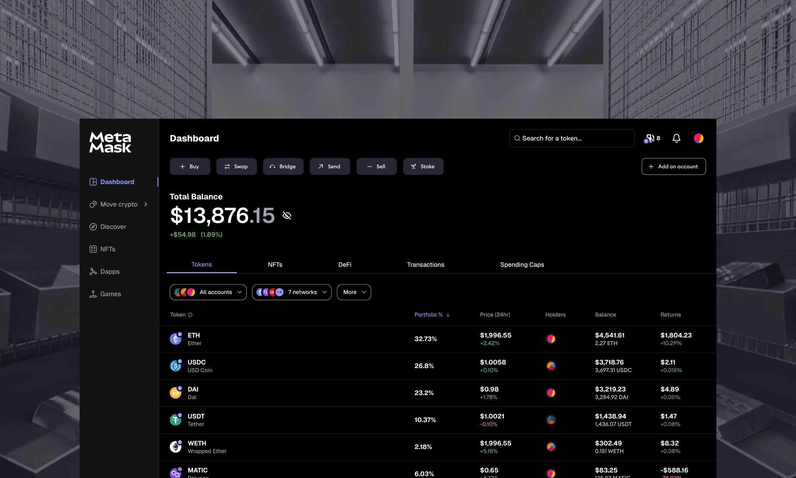This screenshot has width=796, height=478.
Task: Click the WETH returns value $8.32
Action: tap(669, 443)
